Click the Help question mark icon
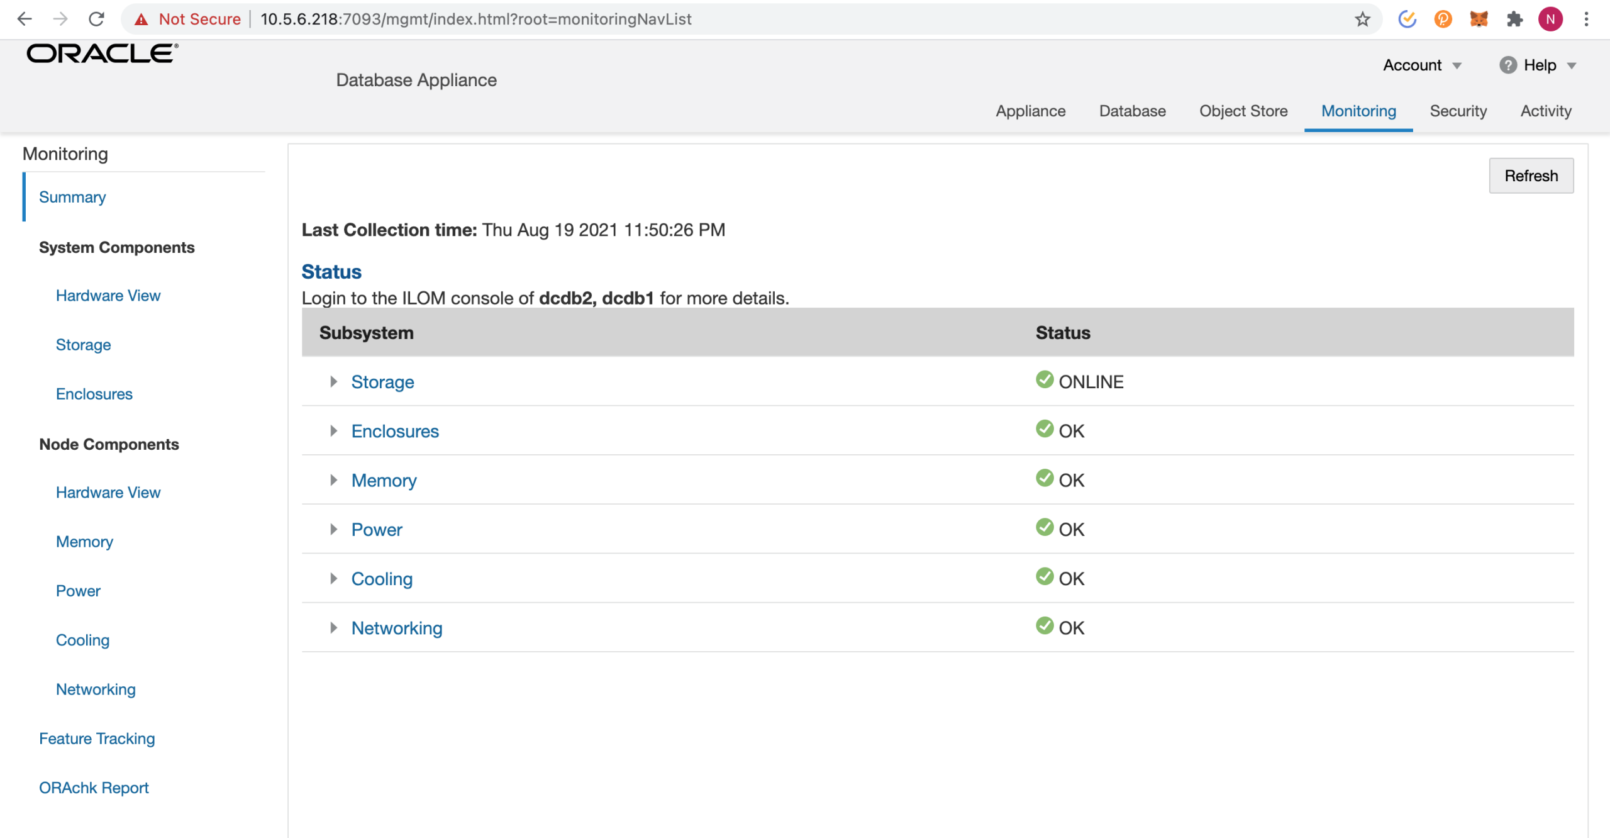This screenshot has height=838, width=1610. pos(1507,65)
